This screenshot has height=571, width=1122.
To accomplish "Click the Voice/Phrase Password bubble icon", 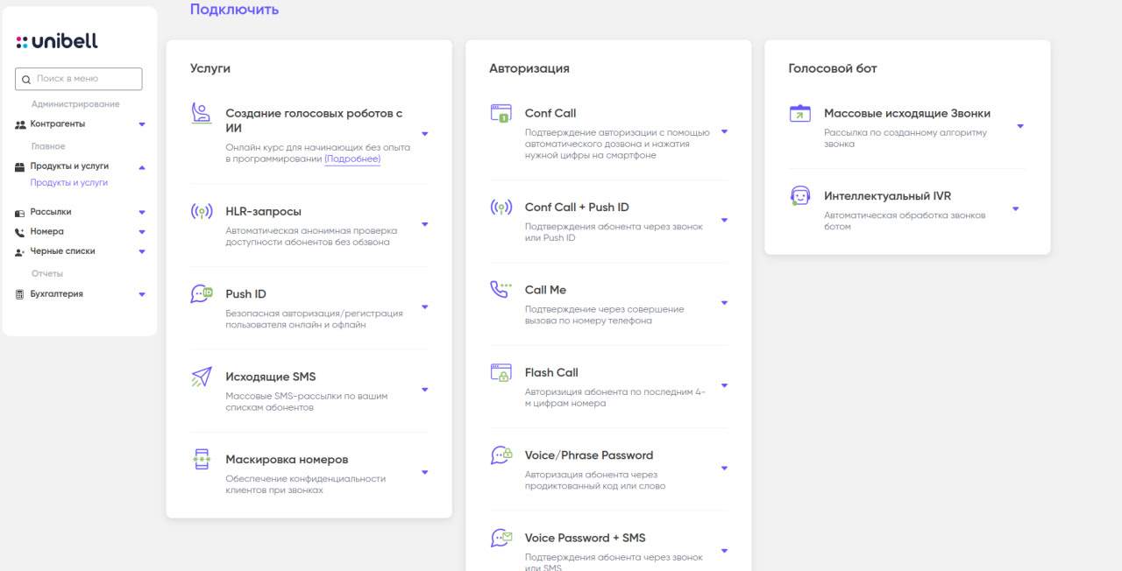I will click(x=501, y=455).
